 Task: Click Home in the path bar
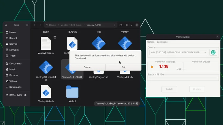51,25
